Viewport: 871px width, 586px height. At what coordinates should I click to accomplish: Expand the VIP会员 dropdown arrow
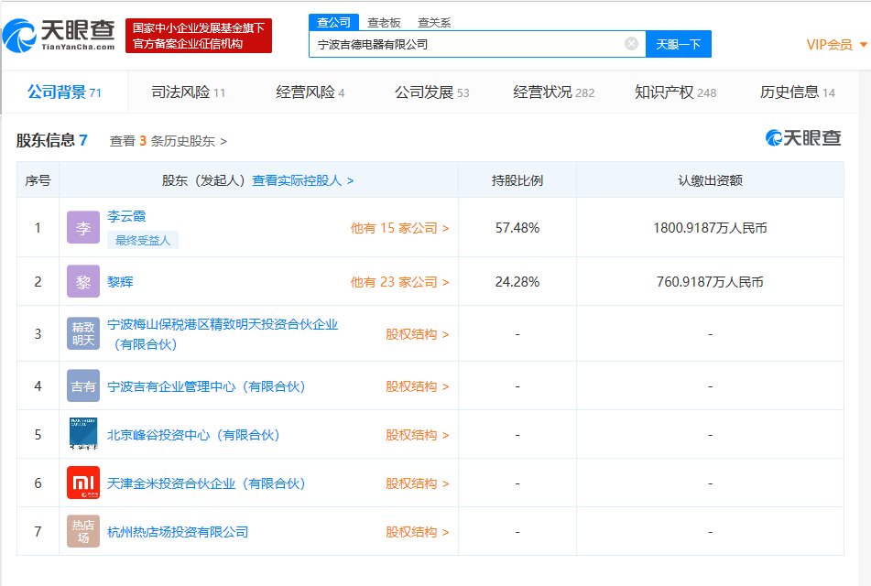pyautogui.click(x=864, y=45)
